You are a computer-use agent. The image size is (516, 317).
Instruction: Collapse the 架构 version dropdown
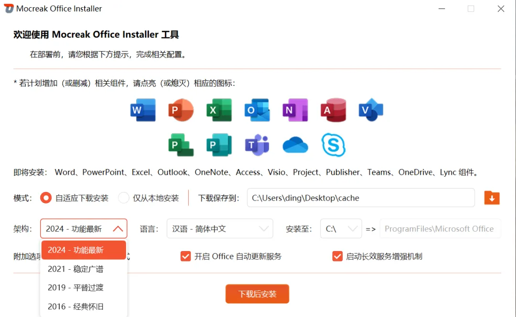pos(84,229)
